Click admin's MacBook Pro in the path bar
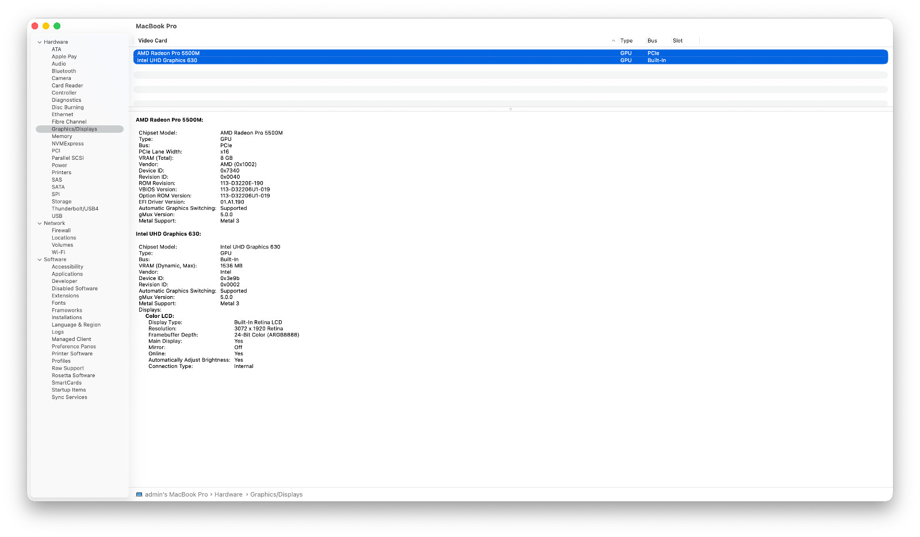This screenshot has height=537, width=920. (x=177, y=494)
